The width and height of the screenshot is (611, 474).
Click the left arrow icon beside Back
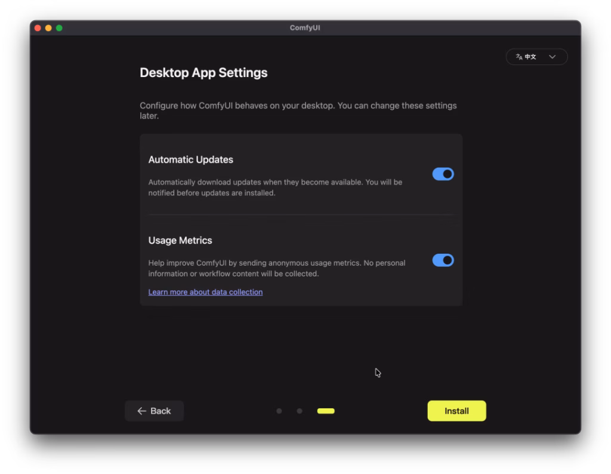[141, 411]
